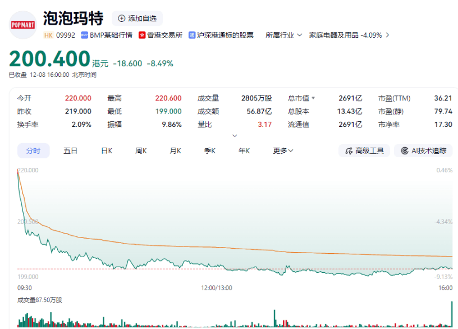Expand more stats via center chevron
This screenshot has width=458, height=329.
click(235, 135)
